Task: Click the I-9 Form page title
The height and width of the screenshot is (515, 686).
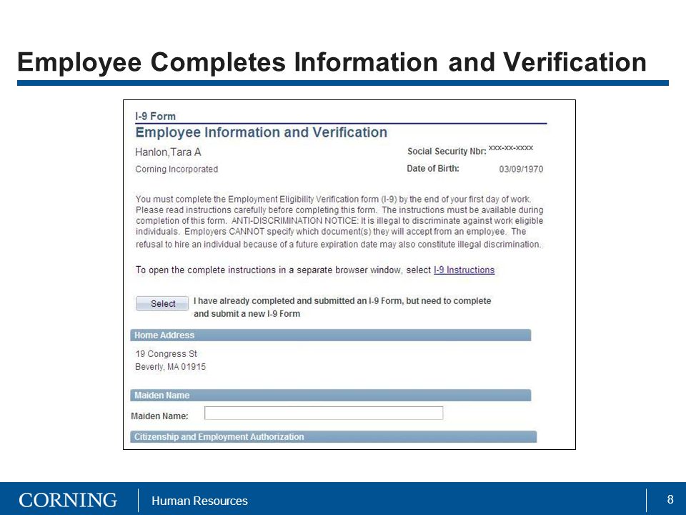Action: [x=155, y=116]
